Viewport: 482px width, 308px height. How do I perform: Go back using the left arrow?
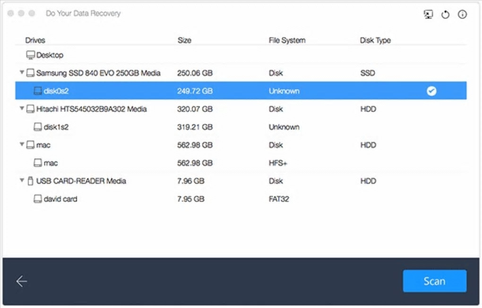(22, 281)
